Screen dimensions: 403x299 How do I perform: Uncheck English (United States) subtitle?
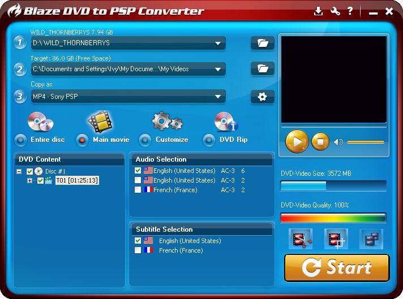[138, 241]
